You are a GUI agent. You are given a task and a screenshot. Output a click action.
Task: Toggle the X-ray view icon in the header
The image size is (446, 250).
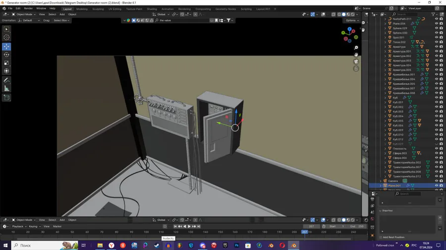(334, 14)
